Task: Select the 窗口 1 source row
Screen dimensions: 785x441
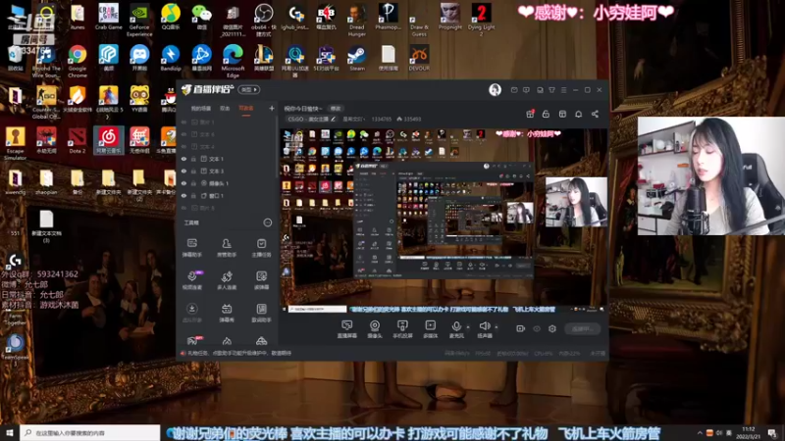Action: 227,195
